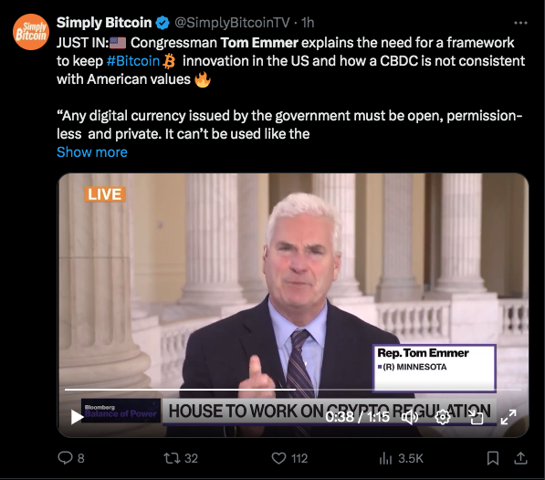The width and height of the screenshot is (545, 480).
Task: Open the Simply Bitcoin profile avatar
Action: pyautogui.click(x=31, y=32)
